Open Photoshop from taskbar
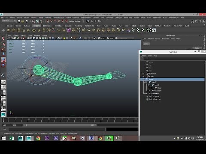The image size is (206, 154). click(91, 138)
